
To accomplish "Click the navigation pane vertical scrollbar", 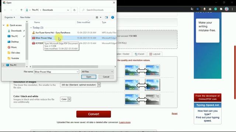I will pyautogui.click(x=27, y=41).
